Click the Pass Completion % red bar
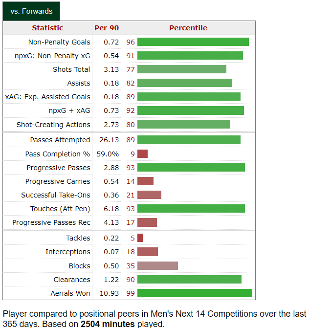Screen dimensions: 309x328 coord(142,154)
